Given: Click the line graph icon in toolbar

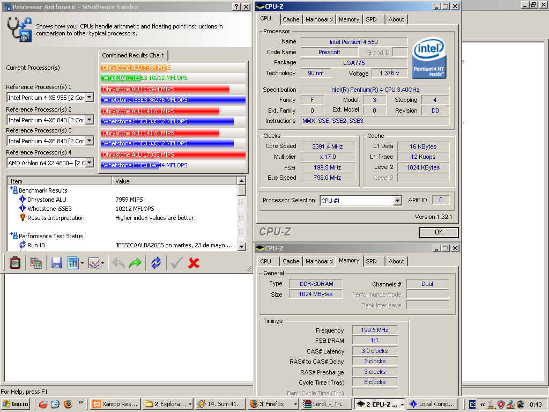Looking at the screenshot, I should coord(94,263).
